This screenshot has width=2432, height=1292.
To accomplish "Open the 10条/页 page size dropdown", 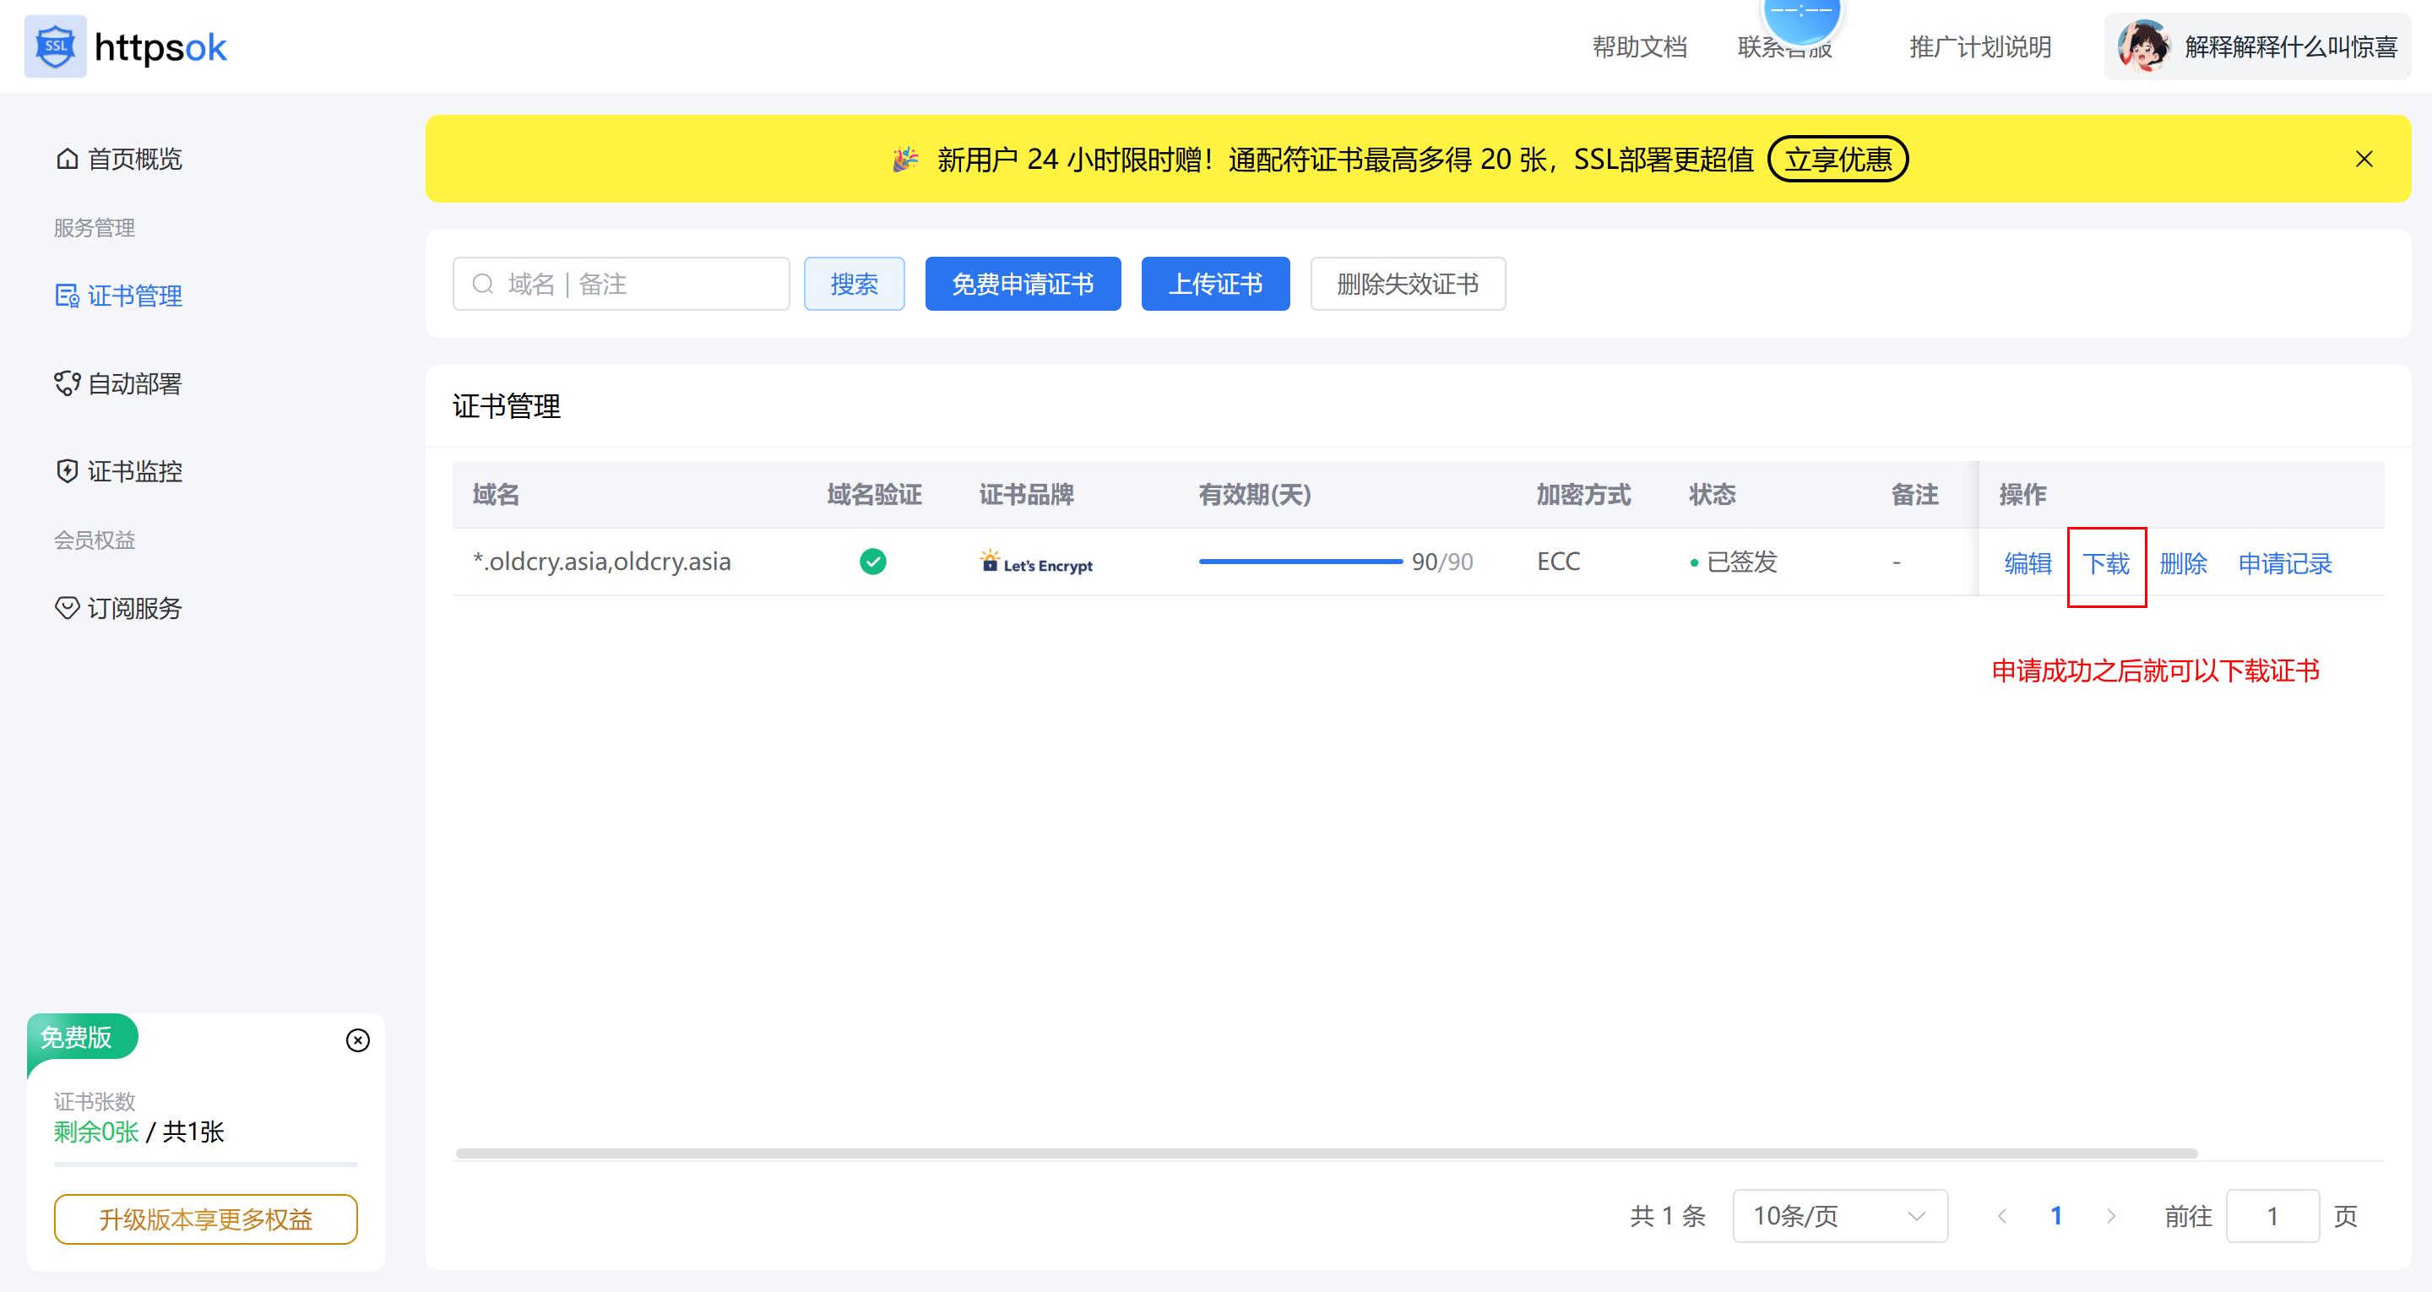I will (1840, 1215).
